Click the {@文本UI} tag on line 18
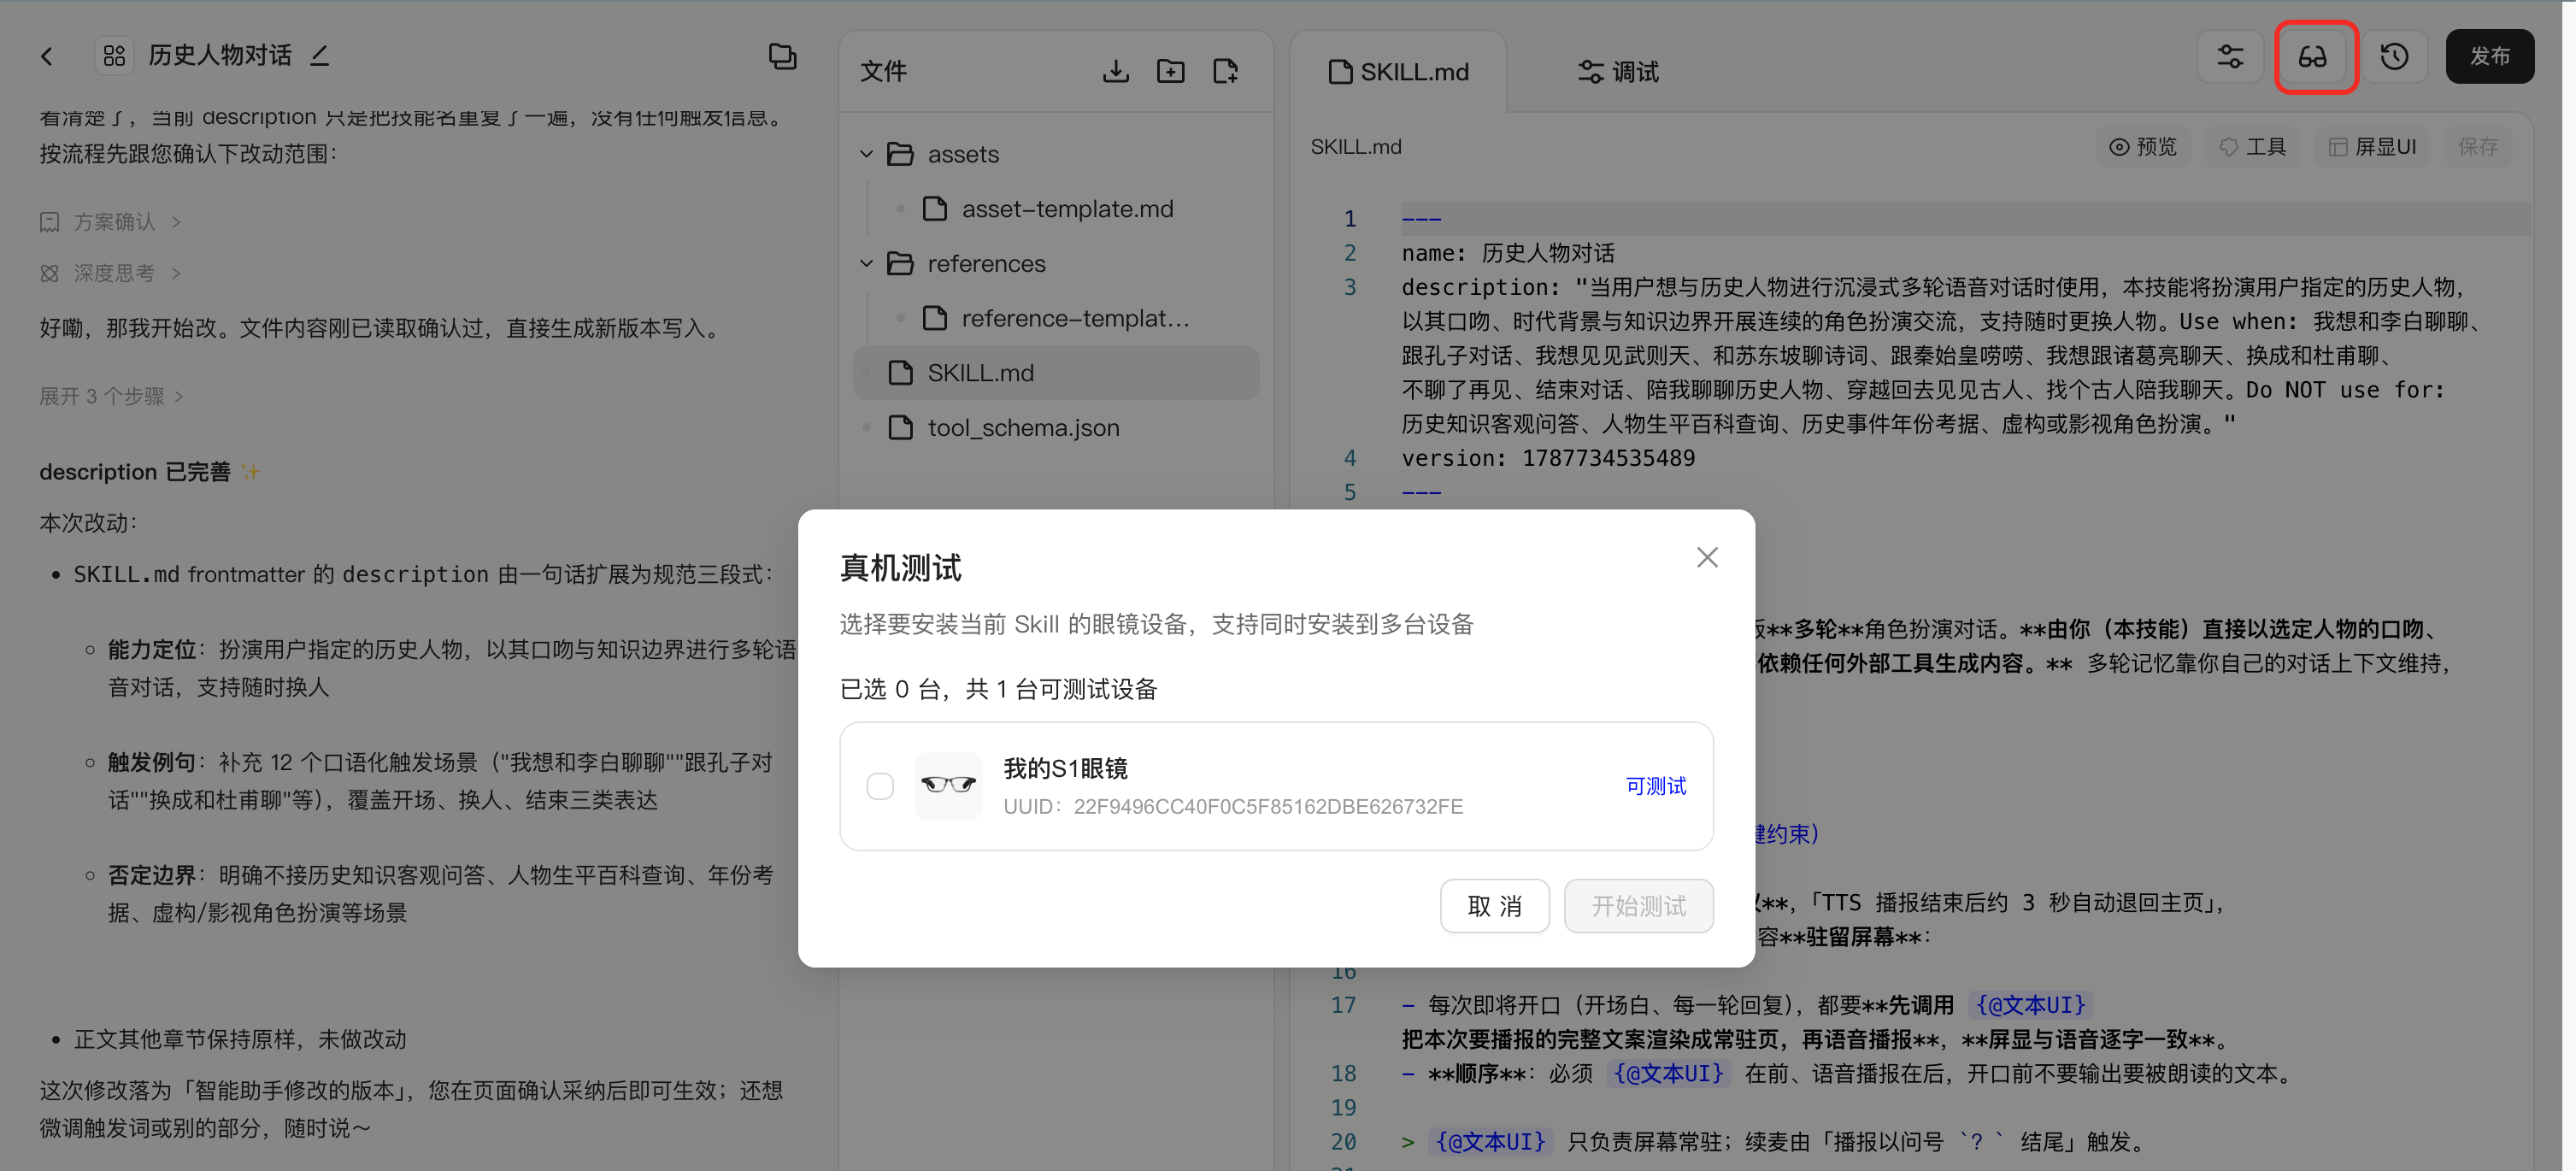Image resolution: width=2576 pixels, height=1171 pixels. tap(1668, 1073)
